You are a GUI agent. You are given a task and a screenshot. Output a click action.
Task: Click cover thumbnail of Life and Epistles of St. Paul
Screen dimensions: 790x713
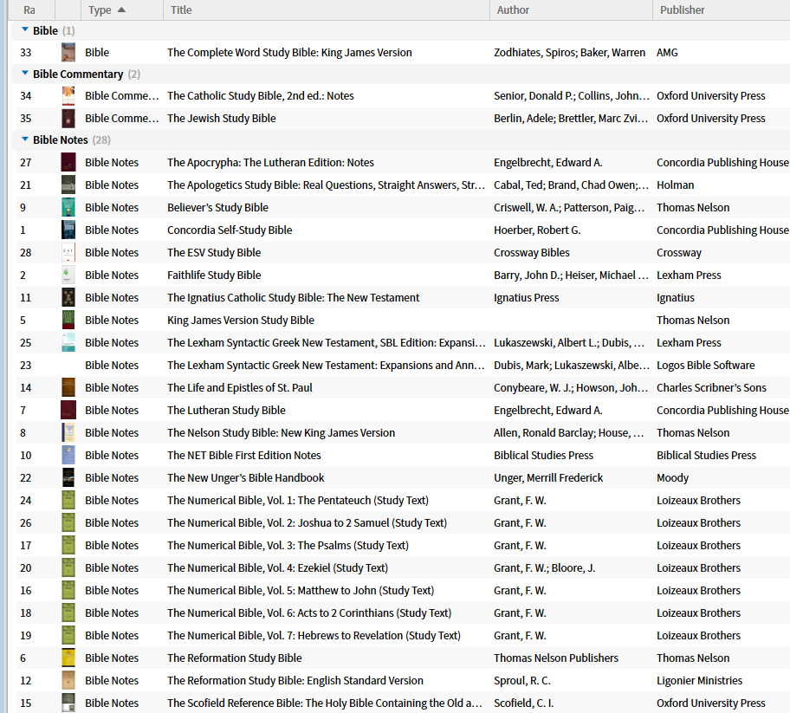coord(68,388)
